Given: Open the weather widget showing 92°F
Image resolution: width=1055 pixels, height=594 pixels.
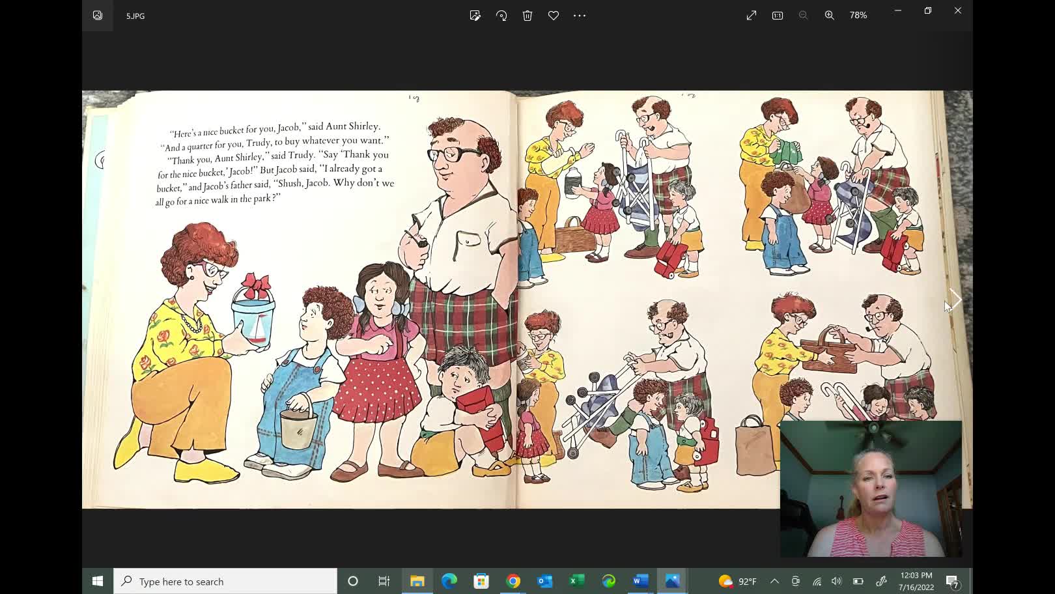Looking at the screenshot, I should pyautogui.click(x=738, y=581).
